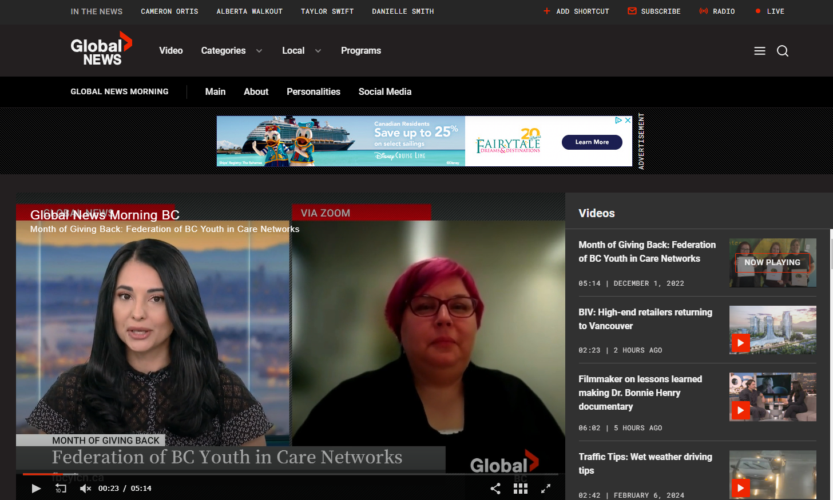
Task: Play the Traffic Tips video thumbnail
Action: click(x=773, y=474)
